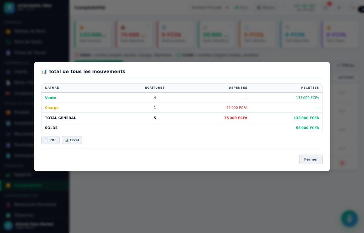Click the 75 000 FCFA value in Charge row
Viewport: 364px width, 233px height.
pos(237,108)
